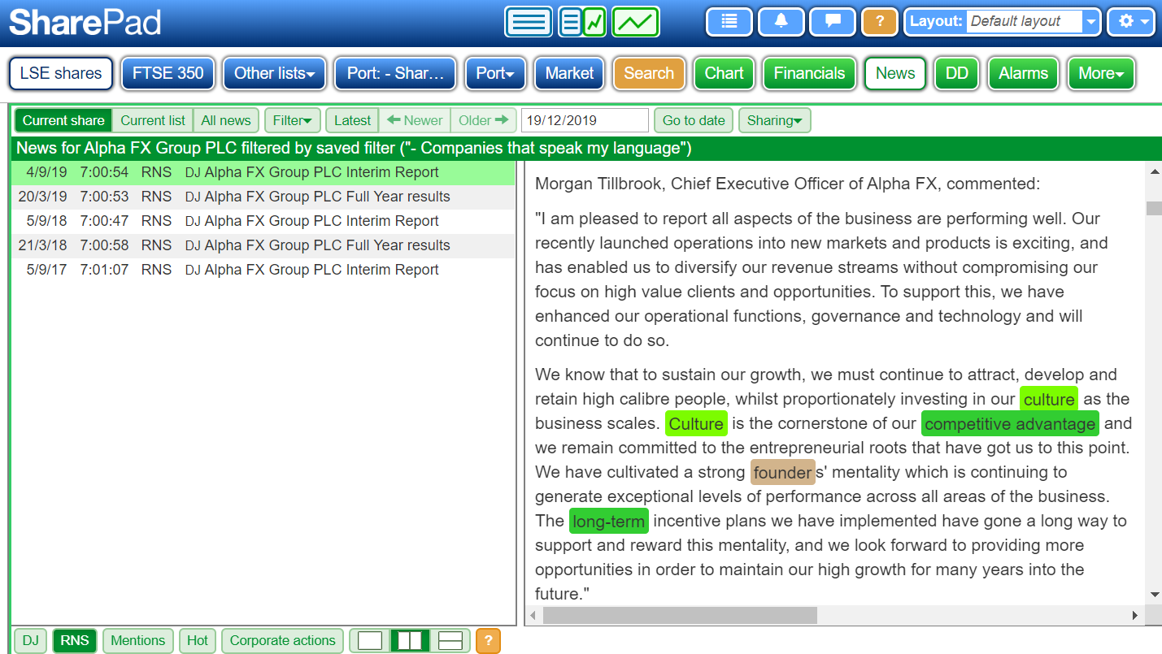Click the highlighted 'competitive advantage' keyword
Viewport: 1162px width, 654px height.
pyautogui.click(x=1010, y=424)
